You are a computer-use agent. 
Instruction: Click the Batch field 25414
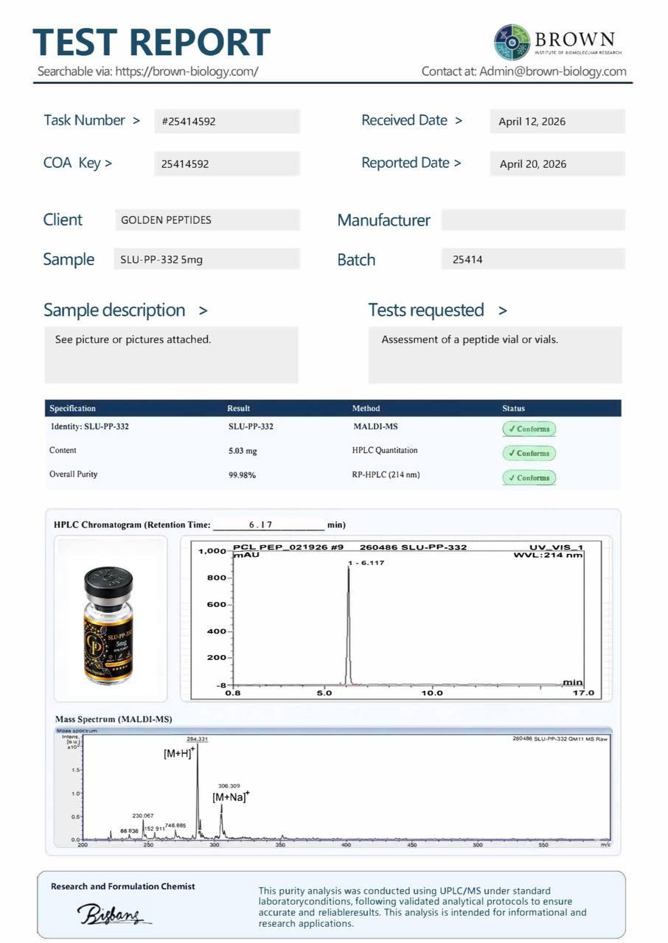(533, 259)
